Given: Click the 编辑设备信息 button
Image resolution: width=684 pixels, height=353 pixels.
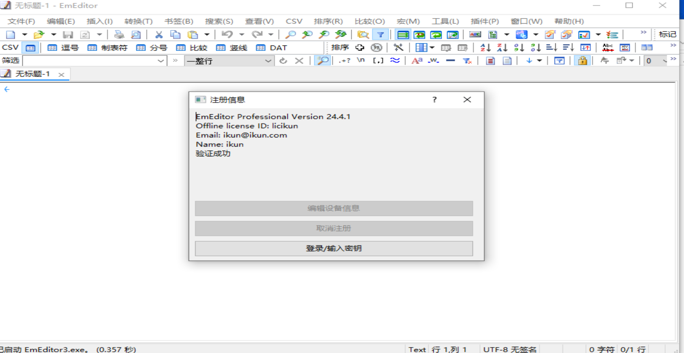Looking at the screenshot, I should click(334, 208).
